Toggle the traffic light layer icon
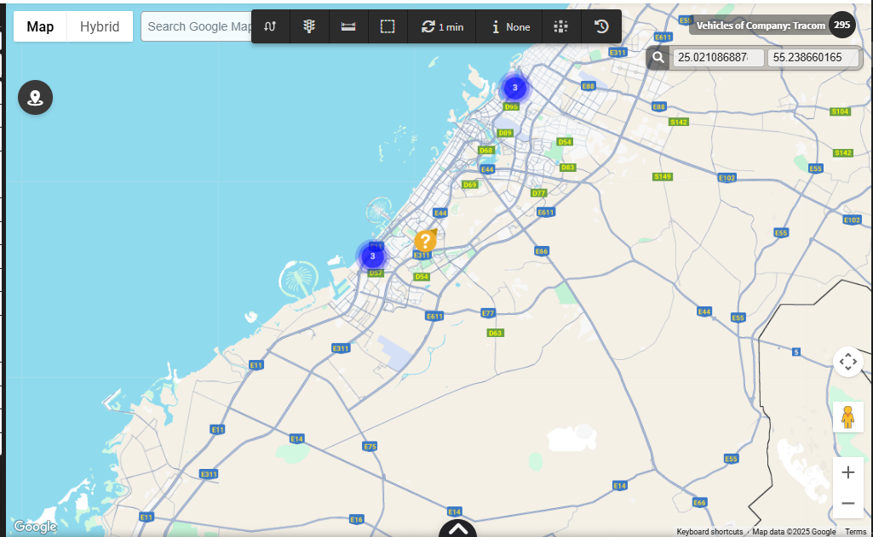 309,26
